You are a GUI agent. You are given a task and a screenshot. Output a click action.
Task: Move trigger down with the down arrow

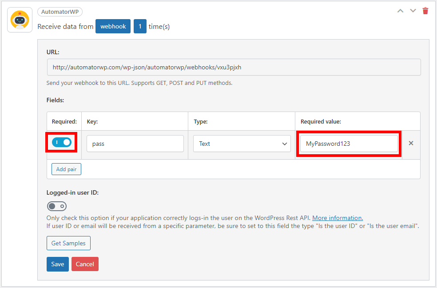(x=413, y=11)
